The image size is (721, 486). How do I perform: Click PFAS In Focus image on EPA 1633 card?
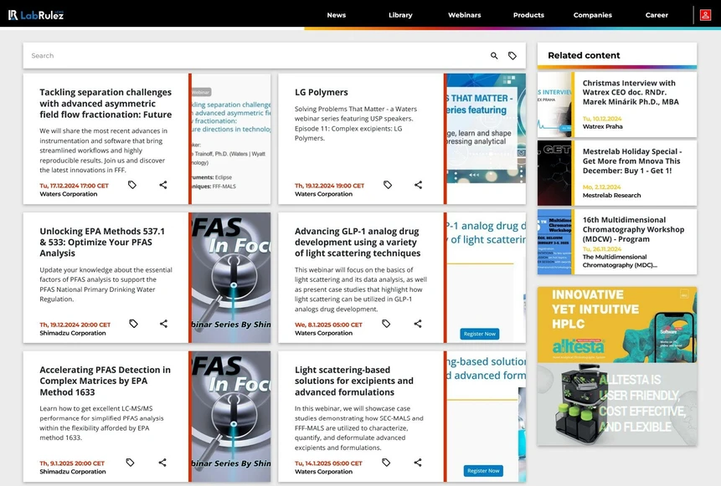(x=231, y=417)
